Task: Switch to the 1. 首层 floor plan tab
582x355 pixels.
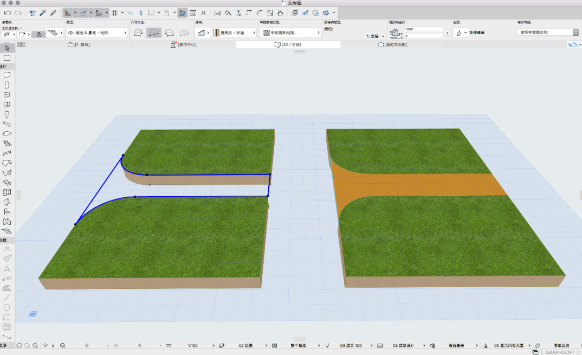Action: 79,44
